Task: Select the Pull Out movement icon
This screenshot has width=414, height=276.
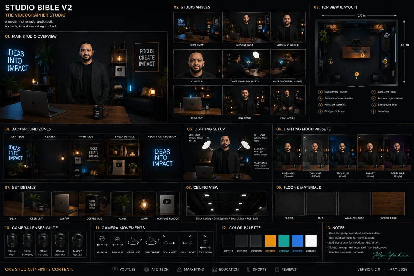Action: (117, 242)
